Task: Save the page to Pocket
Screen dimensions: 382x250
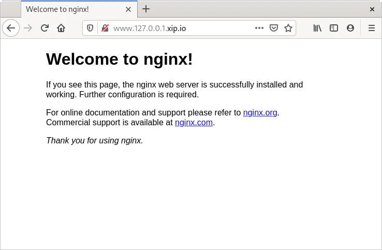Action: click(x=274, y=28)
